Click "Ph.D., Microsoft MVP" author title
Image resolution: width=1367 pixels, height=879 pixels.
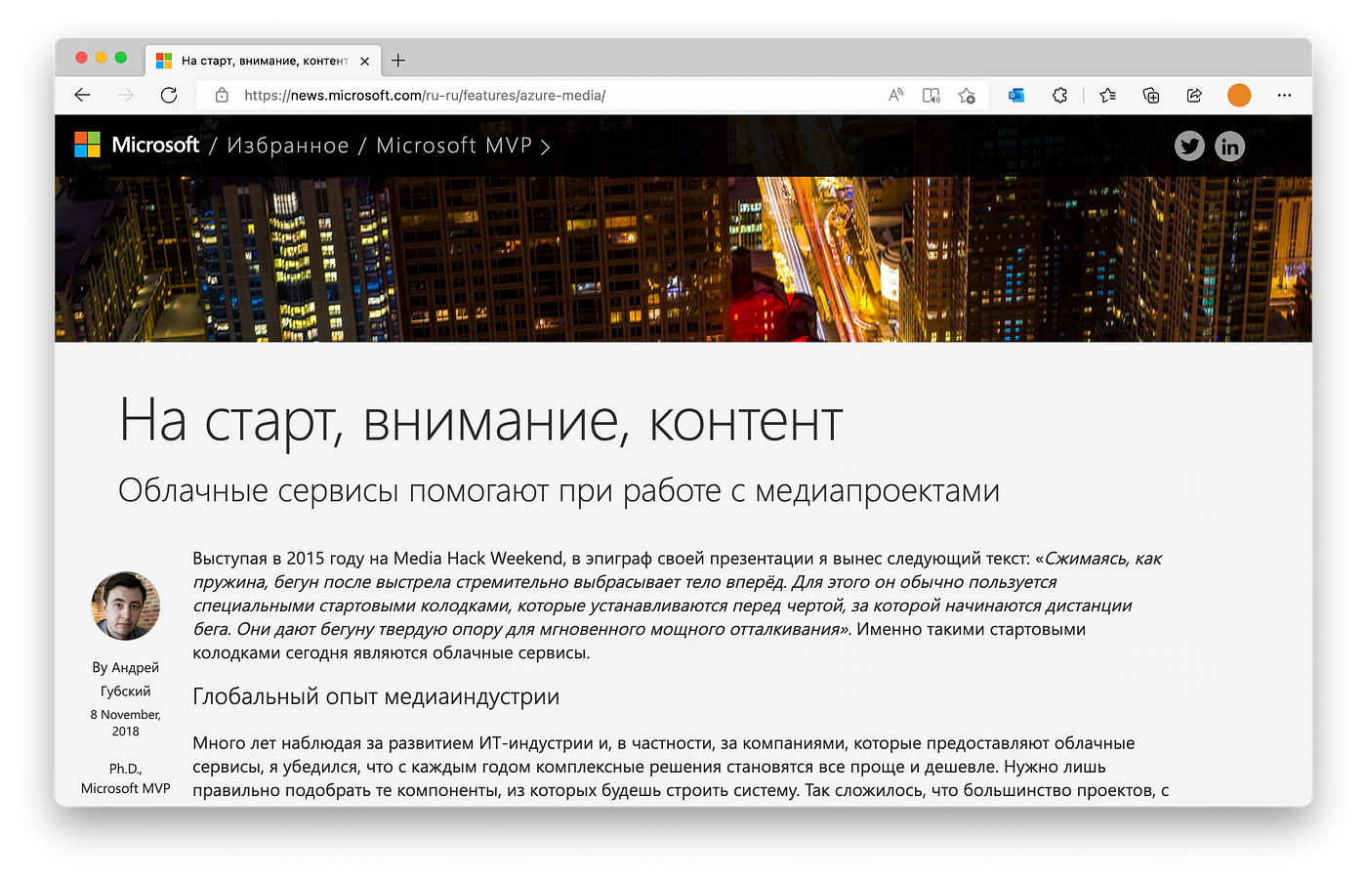point(125,778)
